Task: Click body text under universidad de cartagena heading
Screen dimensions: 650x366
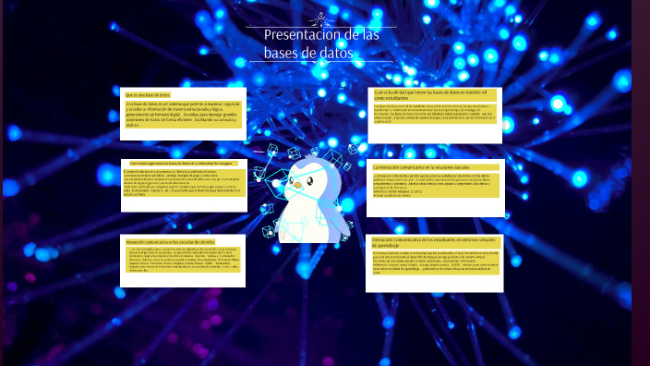Action: tap(184, 183)
